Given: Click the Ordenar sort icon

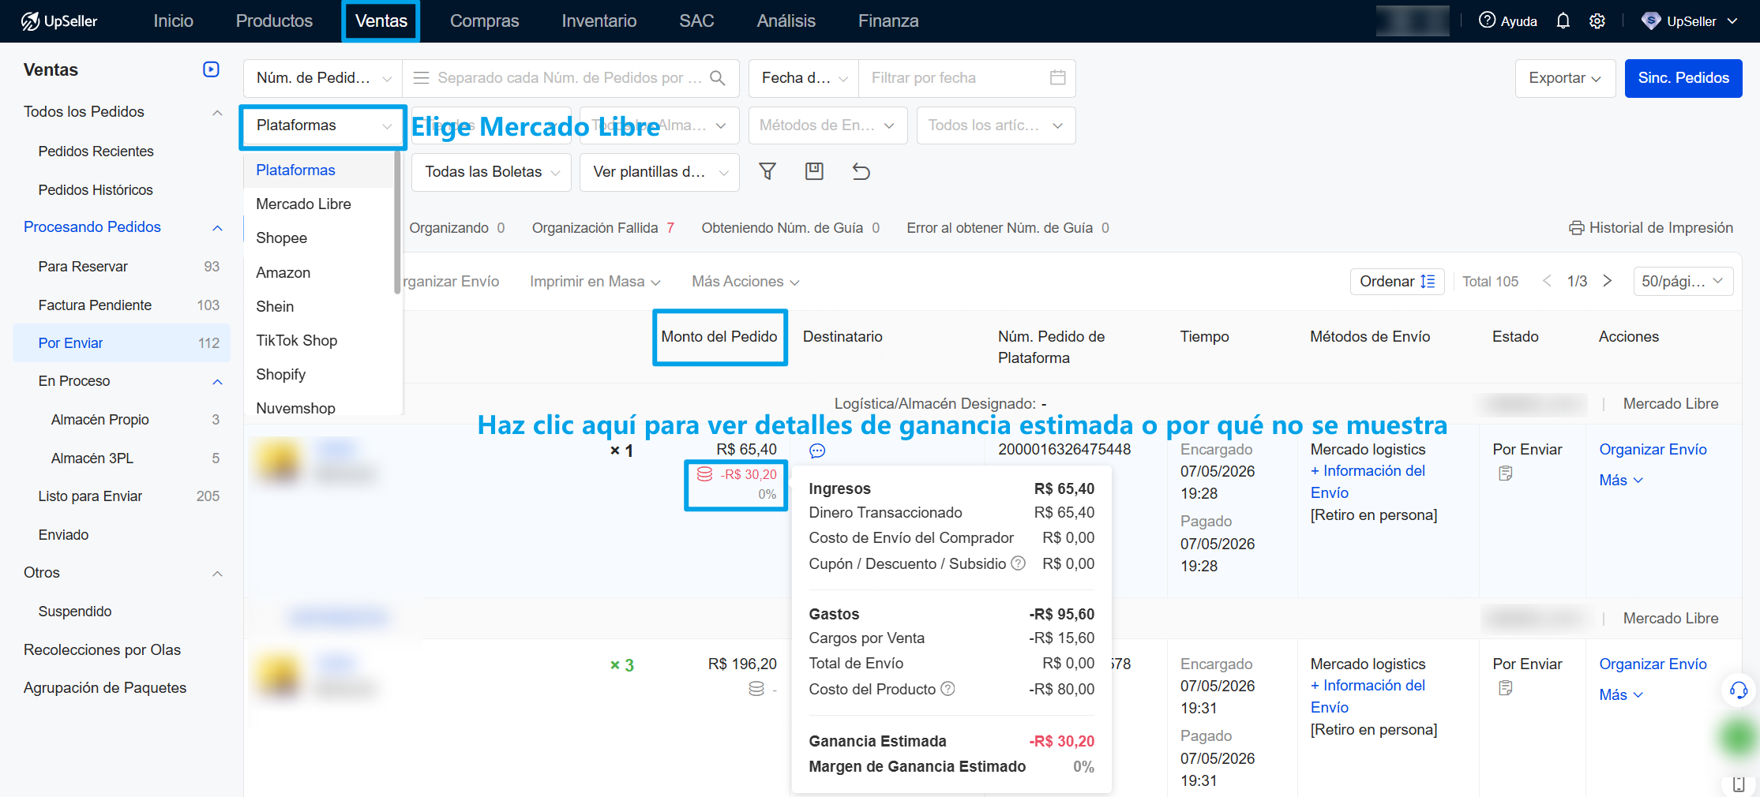Looking at the screenshot, I should [1428, 282].
